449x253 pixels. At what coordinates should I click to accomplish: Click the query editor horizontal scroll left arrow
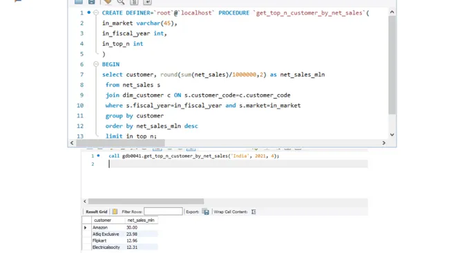point(85,201)
